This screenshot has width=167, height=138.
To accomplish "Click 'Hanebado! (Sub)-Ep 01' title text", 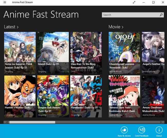I will [84, 107].
